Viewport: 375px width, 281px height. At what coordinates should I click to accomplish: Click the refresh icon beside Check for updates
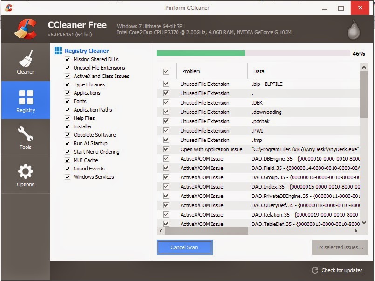pyautogui.click(x=315, y=270)
